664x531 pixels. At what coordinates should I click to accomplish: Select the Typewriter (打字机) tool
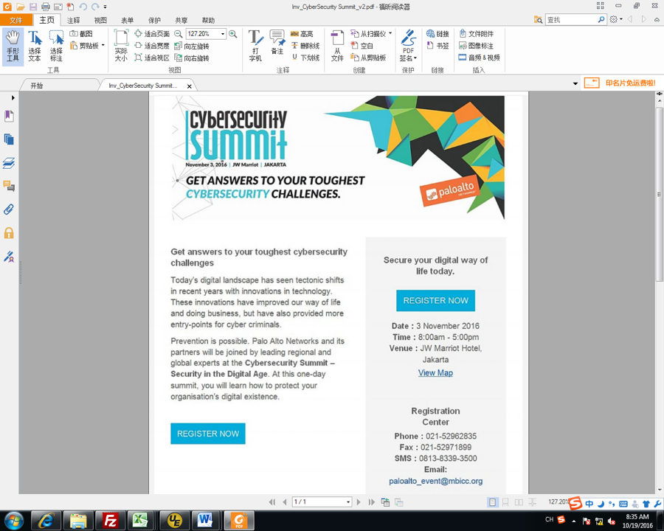(x=255, y=46)
